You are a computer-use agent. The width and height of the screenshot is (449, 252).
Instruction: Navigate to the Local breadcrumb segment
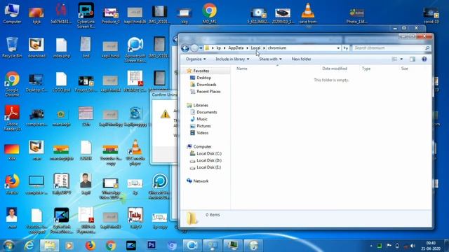255,48
